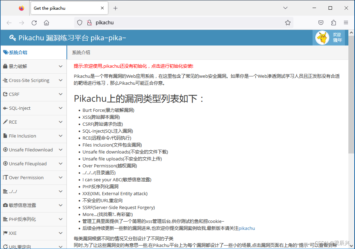This screenshot has width=355, height=249.
Task: Expand 敏感信息泄露 chevron
Action: [x=61, y=205]
